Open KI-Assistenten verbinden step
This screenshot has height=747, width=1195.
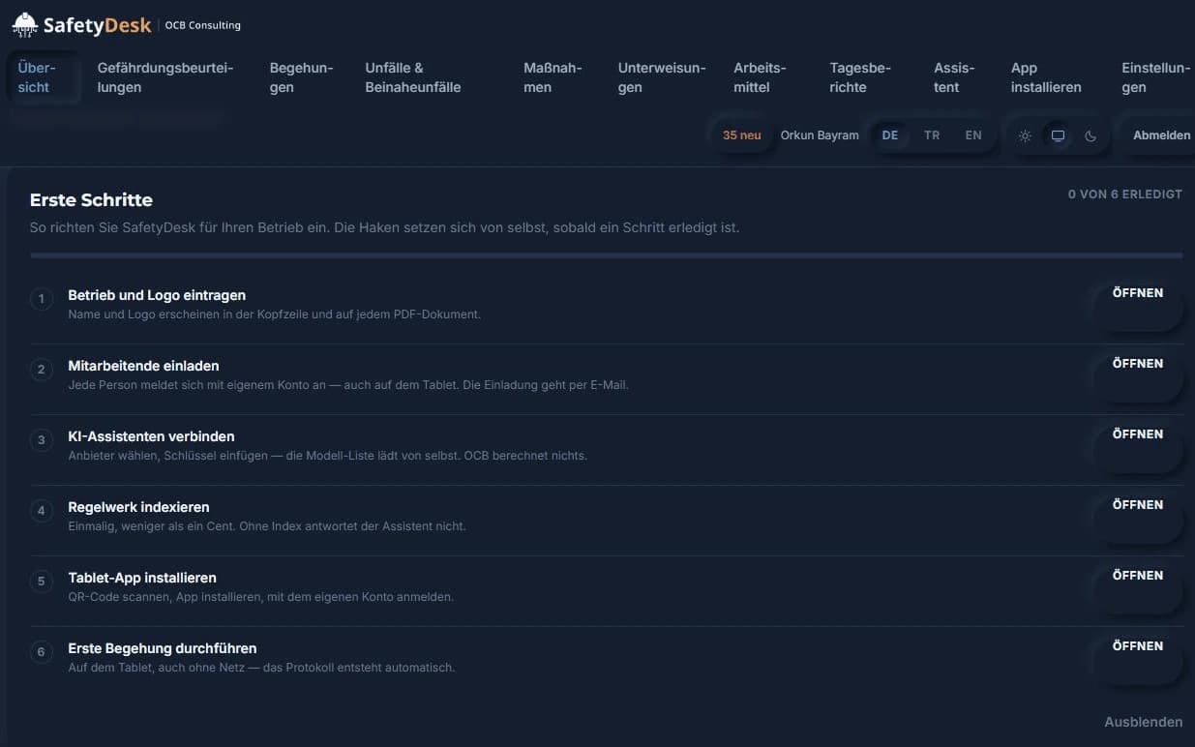pos(1138,434)
